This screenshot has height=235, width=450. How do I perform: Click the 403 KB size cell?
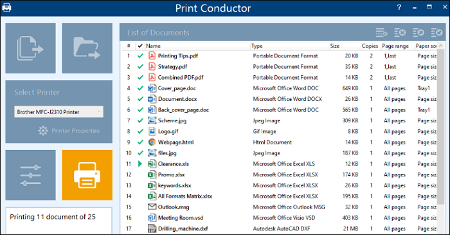pos(350,218)
